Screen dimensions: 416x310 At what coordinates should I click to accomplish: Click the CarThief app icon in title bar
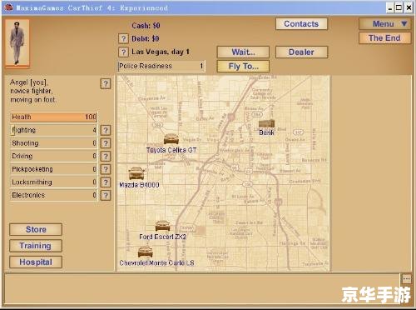coord(8,7)
